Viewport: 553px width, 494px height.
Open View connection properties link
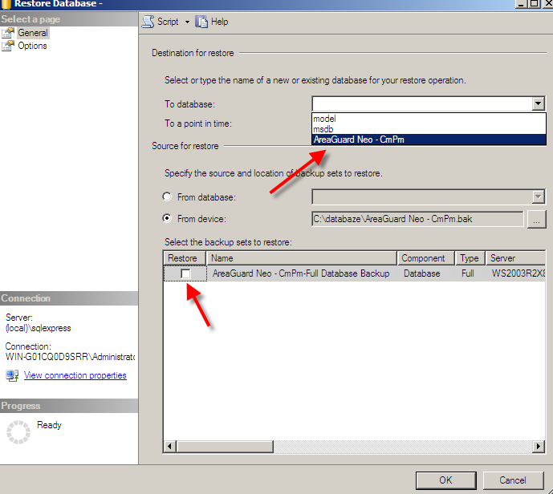point(75,375)
